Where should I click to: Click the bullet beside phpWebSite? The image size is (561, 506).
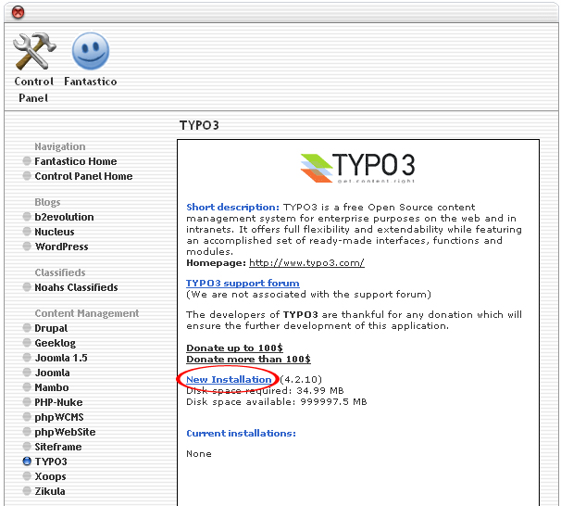point(27,432)
